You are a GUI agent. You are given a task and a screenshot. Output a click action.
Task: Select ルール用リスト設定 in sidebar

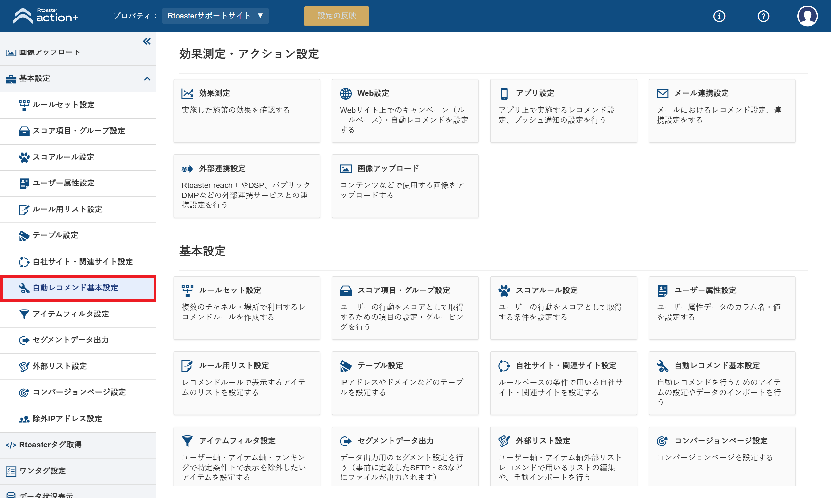(78, 209)
